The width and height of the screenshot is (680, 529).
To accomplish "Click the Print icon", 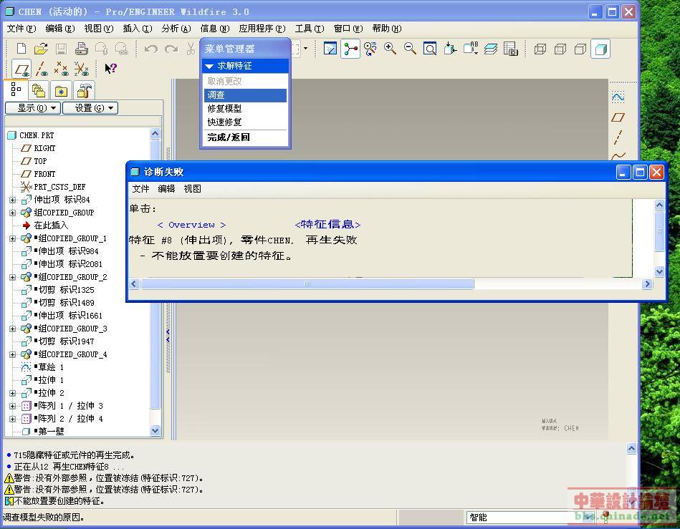I will 81,49.
